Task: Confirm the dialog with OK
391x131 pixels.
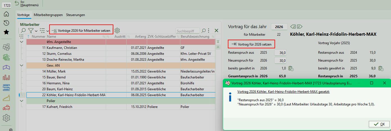Action: pyautogui.click(x=379, y=124)
